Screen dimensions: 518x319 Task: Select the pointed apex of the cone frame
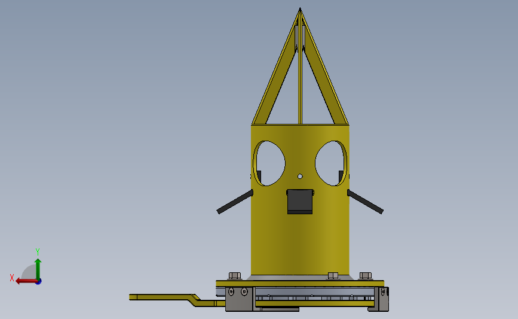pyautogui.click(x=300, y=10)
